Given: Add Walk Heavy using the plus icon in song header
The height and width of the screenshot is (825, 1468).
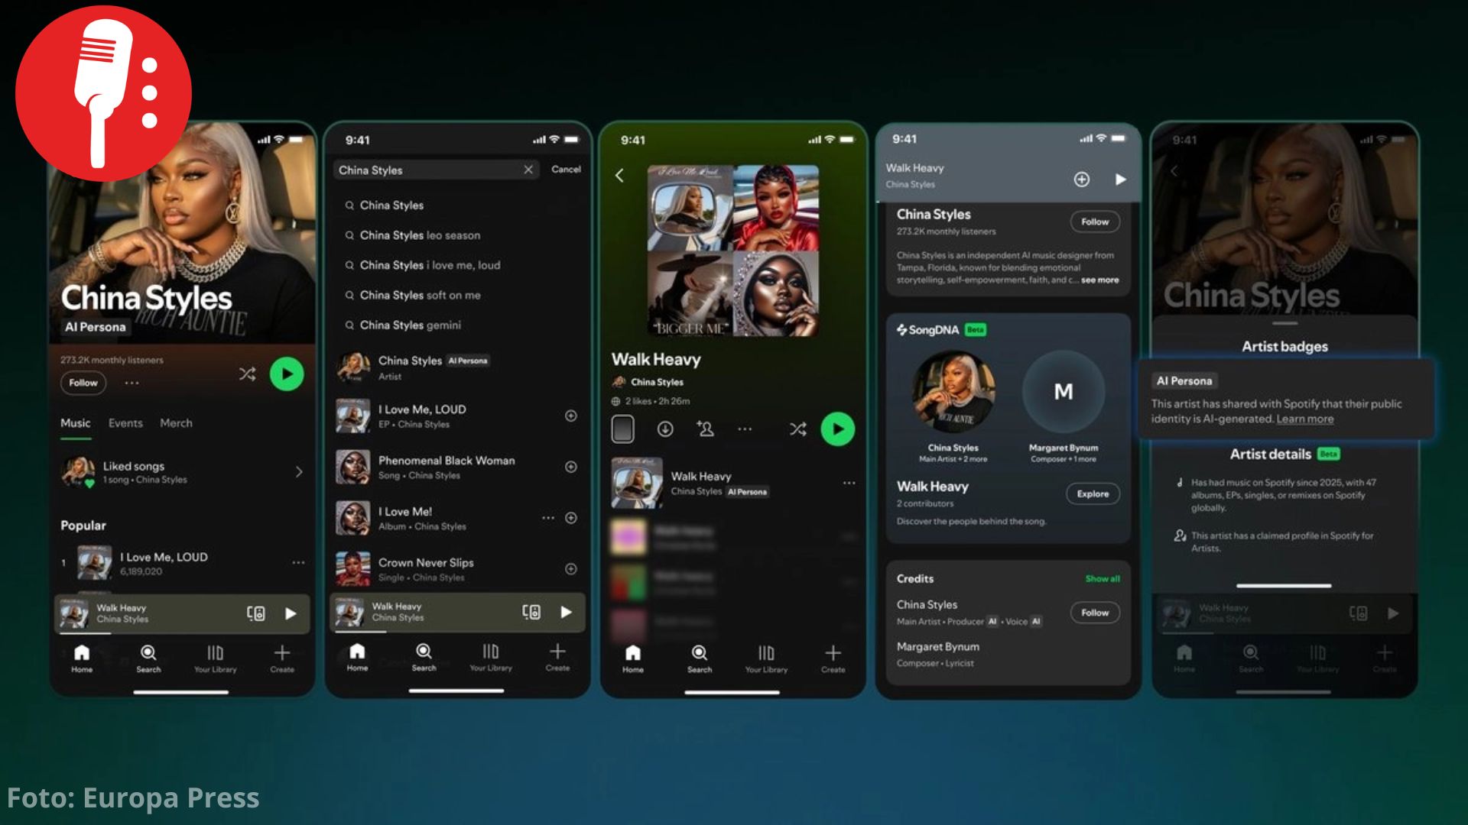Looking at the screenshot, I should (x=1082, y=180).
